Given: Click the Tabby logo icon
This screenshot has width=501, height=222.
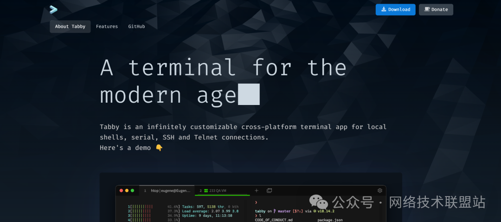Looking at the screenshot, I should click(x=53, y=10).
